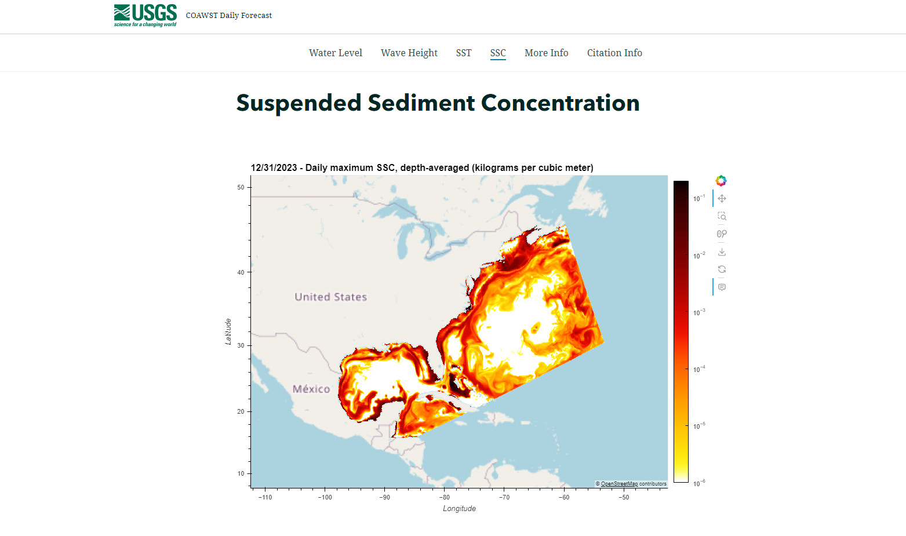Open the OpenStreetMap attribution link
The width and height of the screenshot is (906, 536).
pyautogui.click(x=618, y=484)
